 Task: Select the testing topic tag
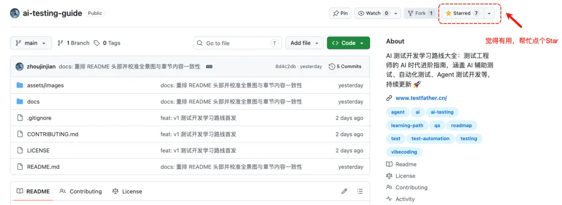(468, 138)
